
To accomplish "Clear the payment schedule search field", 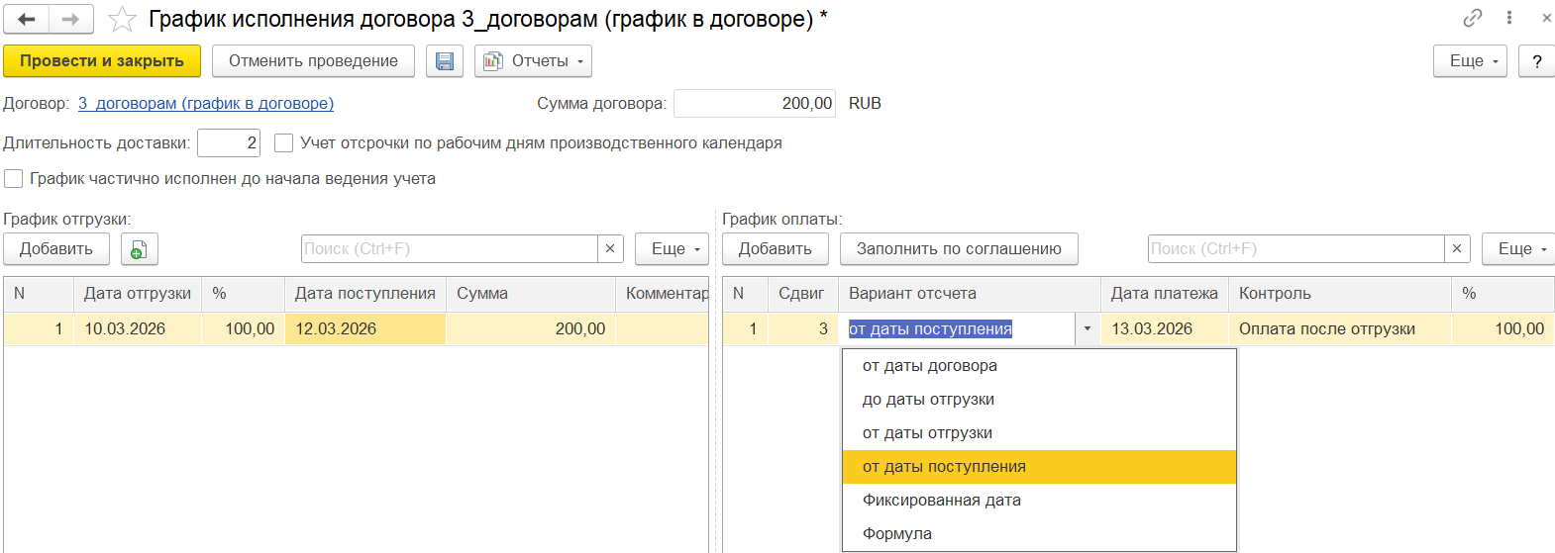I will (1457, 249).
